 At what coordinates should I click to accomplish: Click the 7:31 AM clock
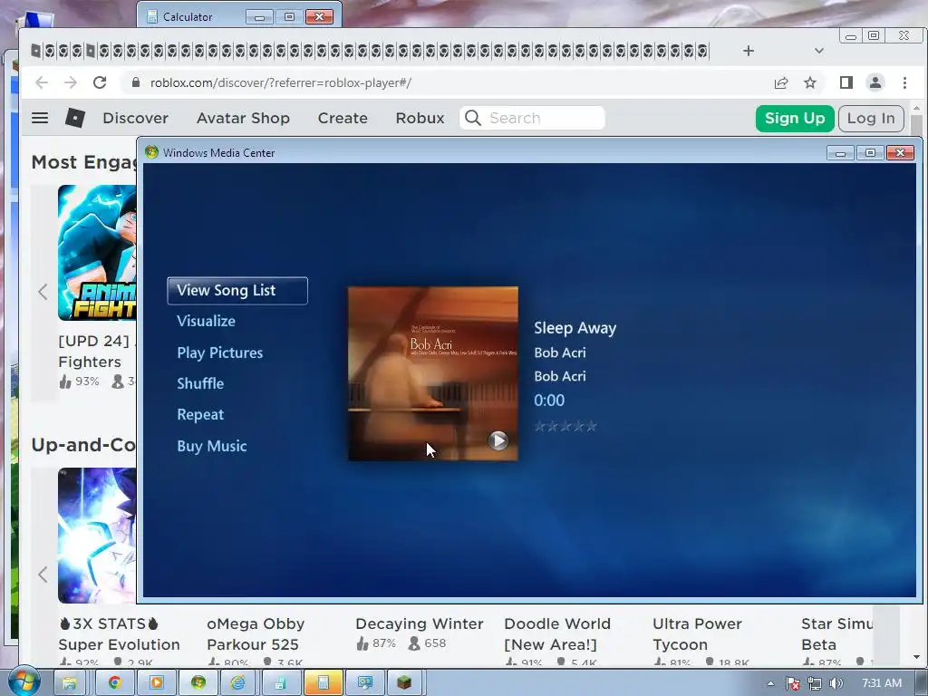(x=881, y=683)
